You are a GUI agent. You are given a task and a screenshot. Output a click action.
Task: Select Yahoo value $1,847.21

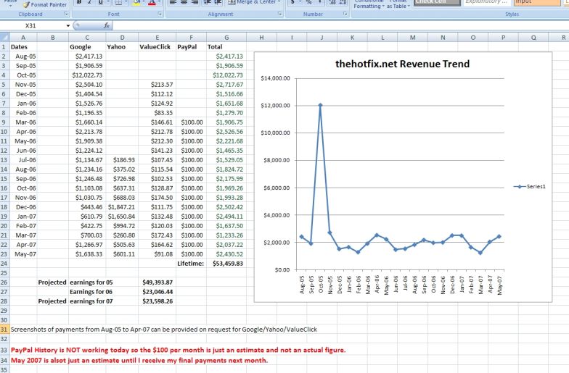point(122,207)
